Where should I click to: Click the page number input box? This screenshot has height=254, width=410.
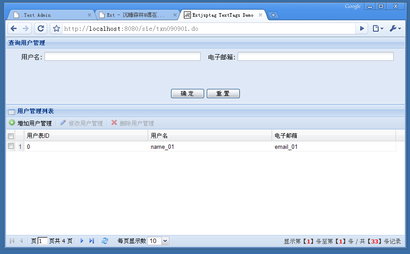tap(42, 241)
